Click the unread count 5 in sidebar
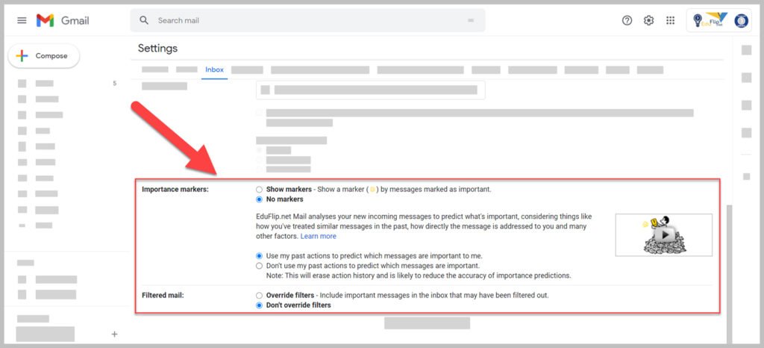This screenshot has width=764, height=348. [x=114, y=84]
